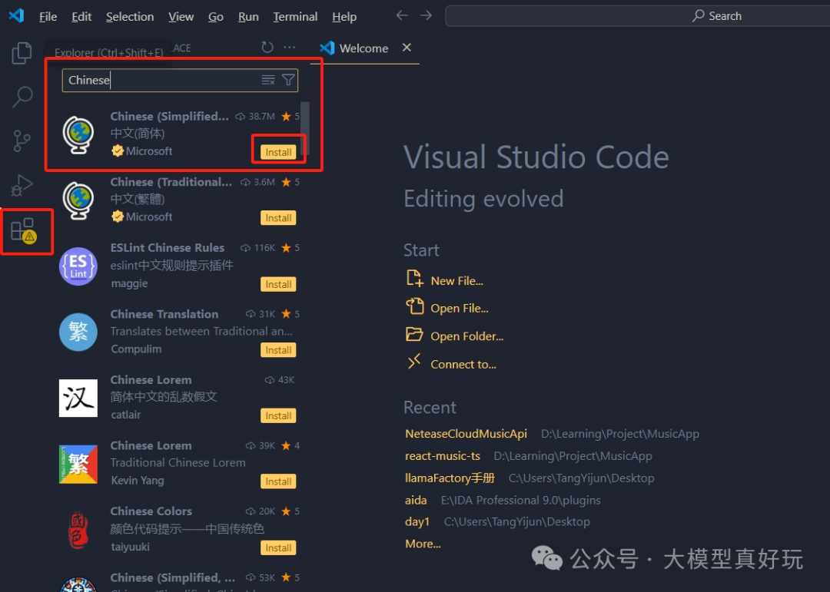Screen dimensions: 830x592
Task: Open recent project react-music-ts
Action: [x=443, y=455]
